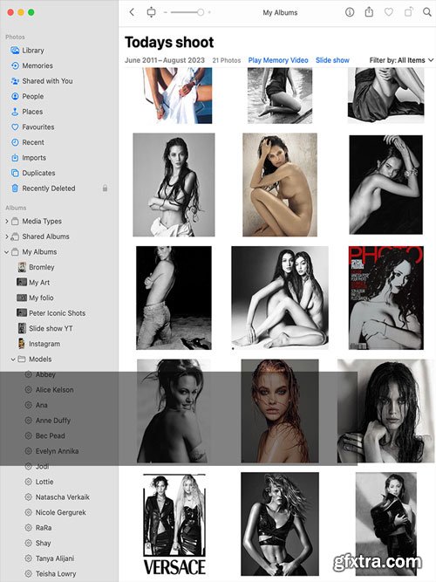Collapse the Models folder

pos(13,359)
